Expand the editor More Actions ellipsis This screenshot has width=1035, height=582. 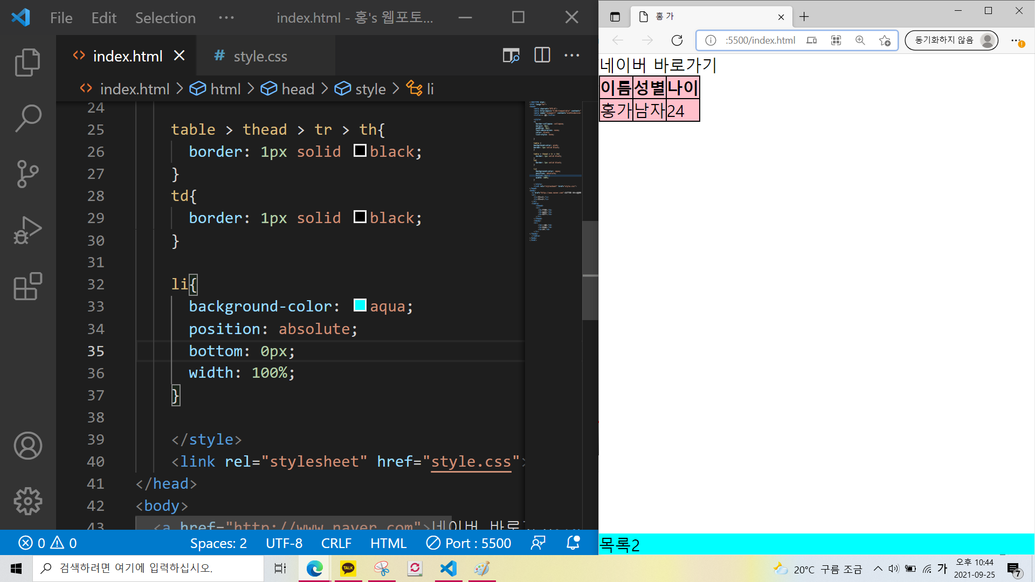[572, 55]
